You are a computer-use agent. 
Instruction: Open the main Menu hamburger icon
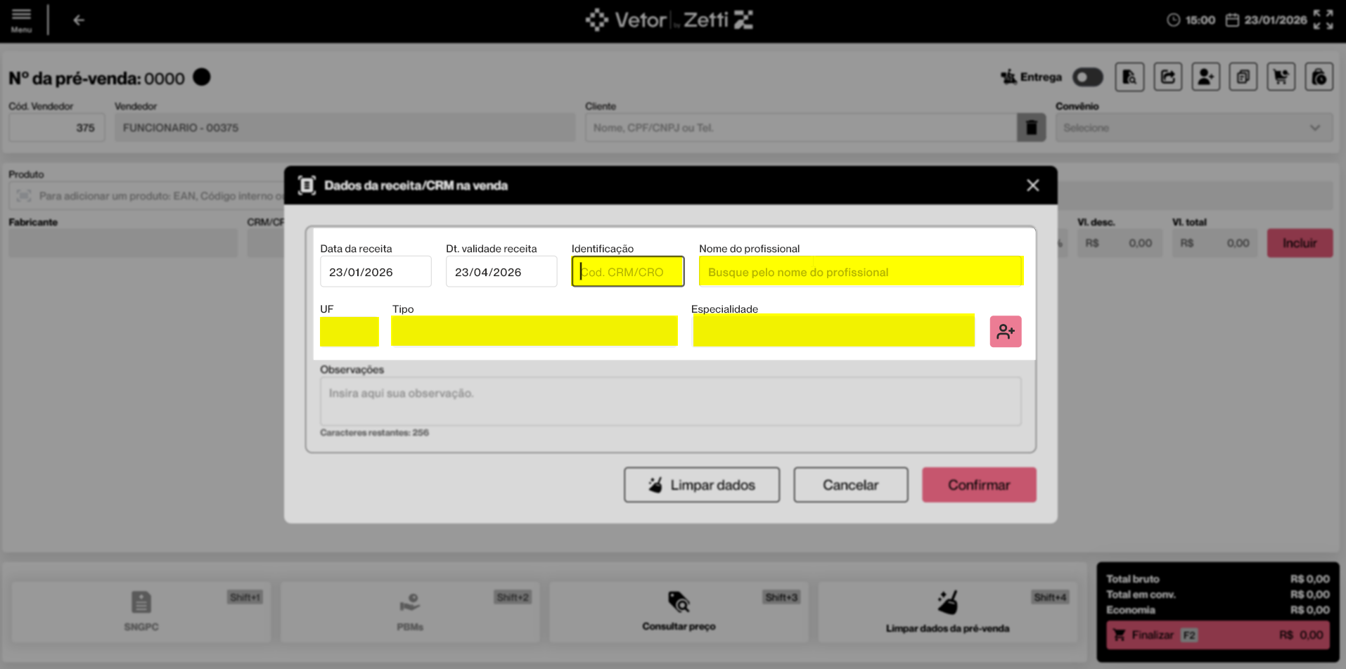tap(21, 20)
